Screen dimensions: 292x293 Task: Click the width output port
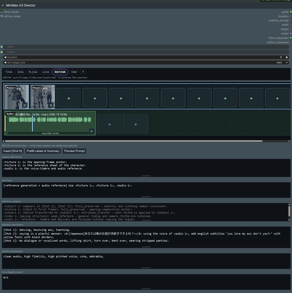point(291,25)
